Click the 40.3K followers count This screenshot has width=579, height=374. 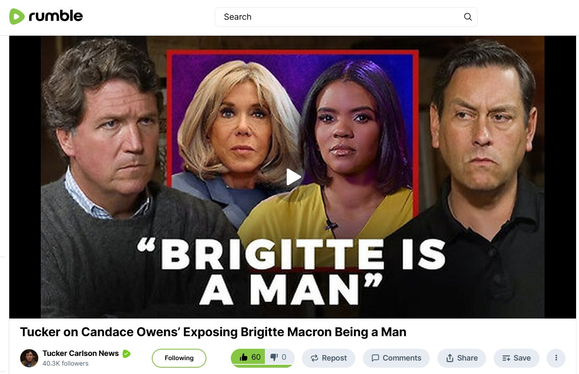[66, 363]
